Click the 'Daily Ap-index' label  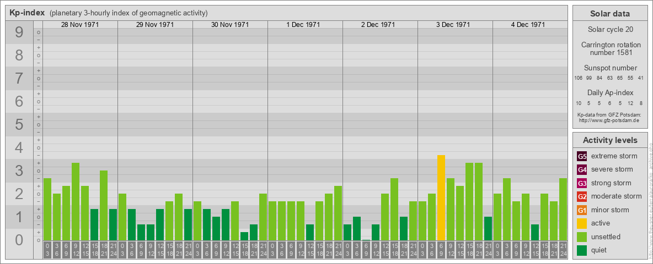pos(611,92)
